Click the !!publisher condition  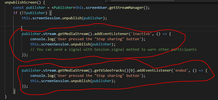(35, 13)
